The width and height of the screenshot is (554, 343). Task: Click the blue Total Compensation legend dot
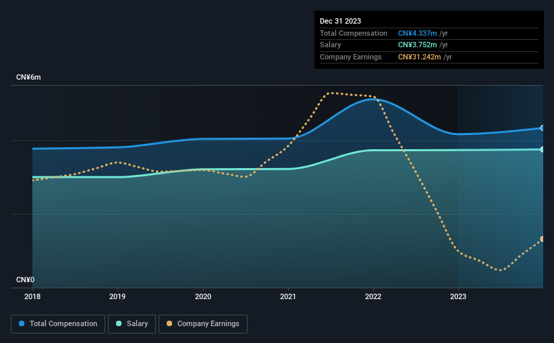click(x=22, y=323)
